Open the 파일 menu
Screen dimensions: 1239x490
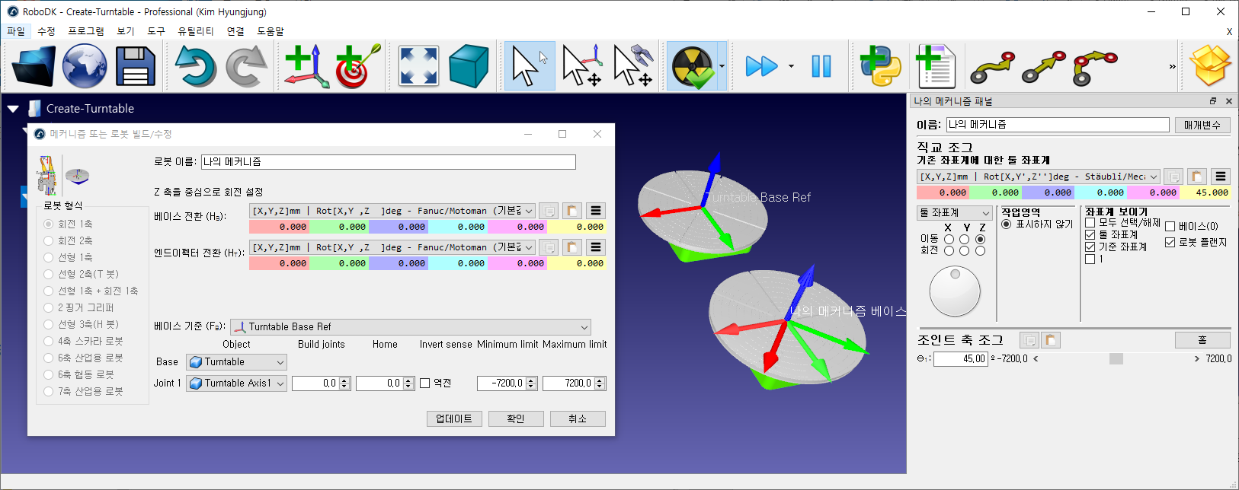point(16,31)
